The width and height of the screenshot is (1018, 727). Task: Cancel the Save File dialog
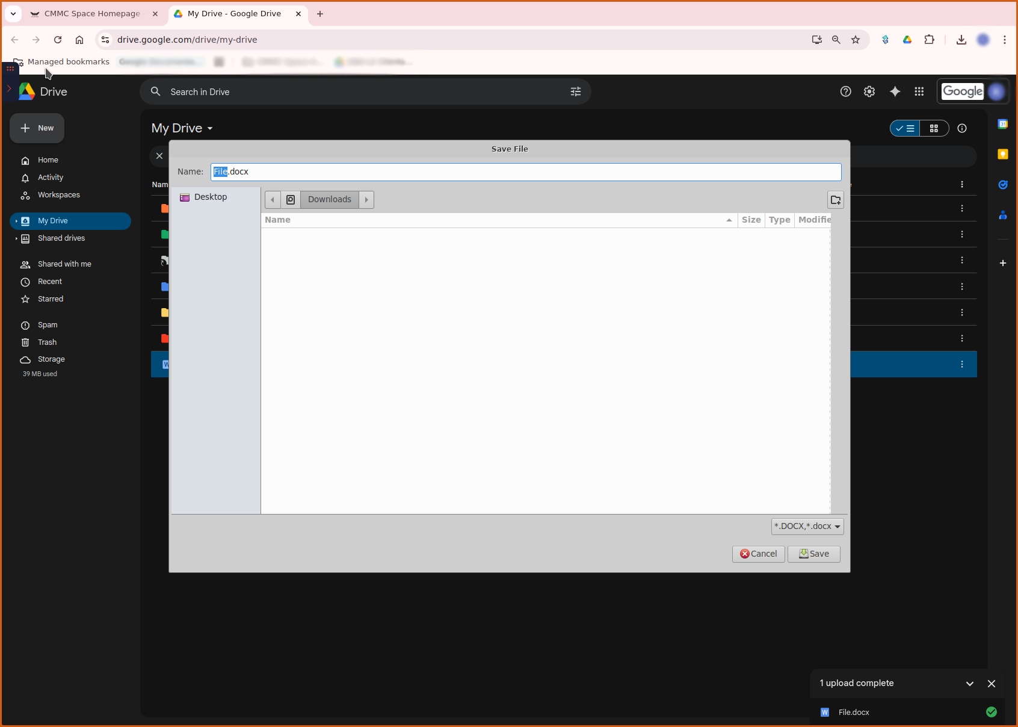tap(758, 554)
